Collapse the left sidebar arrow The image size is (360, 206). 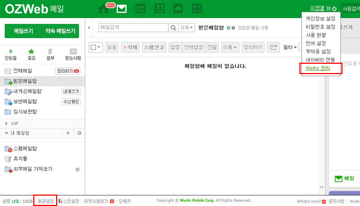tap(89, 28)
